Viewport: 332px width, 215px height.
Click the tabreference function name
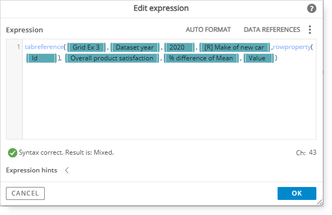tap(44, 47)
